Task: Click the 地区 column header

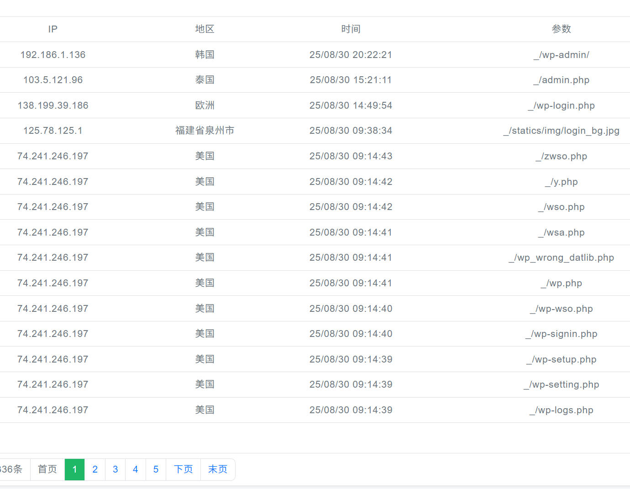Action: [205, 29]
